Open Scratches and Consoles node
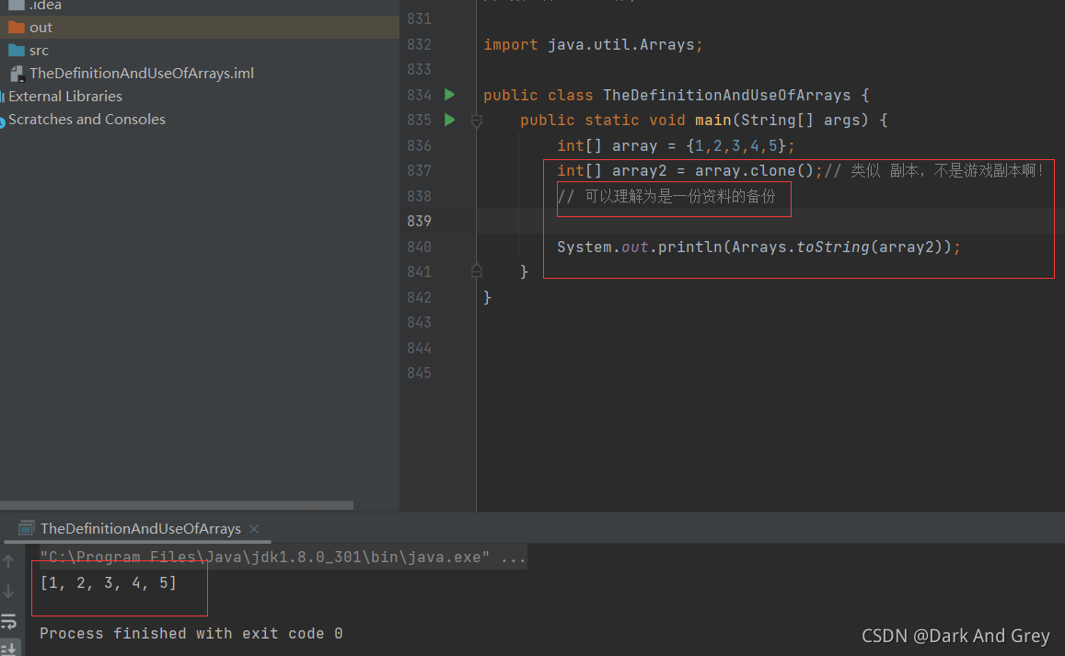1065x656 pixels. pyautogui.click(x=87, y=119)
